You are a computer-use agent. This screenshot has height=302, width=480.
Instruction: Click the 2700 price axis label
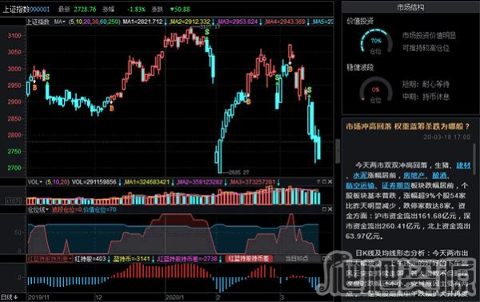[14, 168]
